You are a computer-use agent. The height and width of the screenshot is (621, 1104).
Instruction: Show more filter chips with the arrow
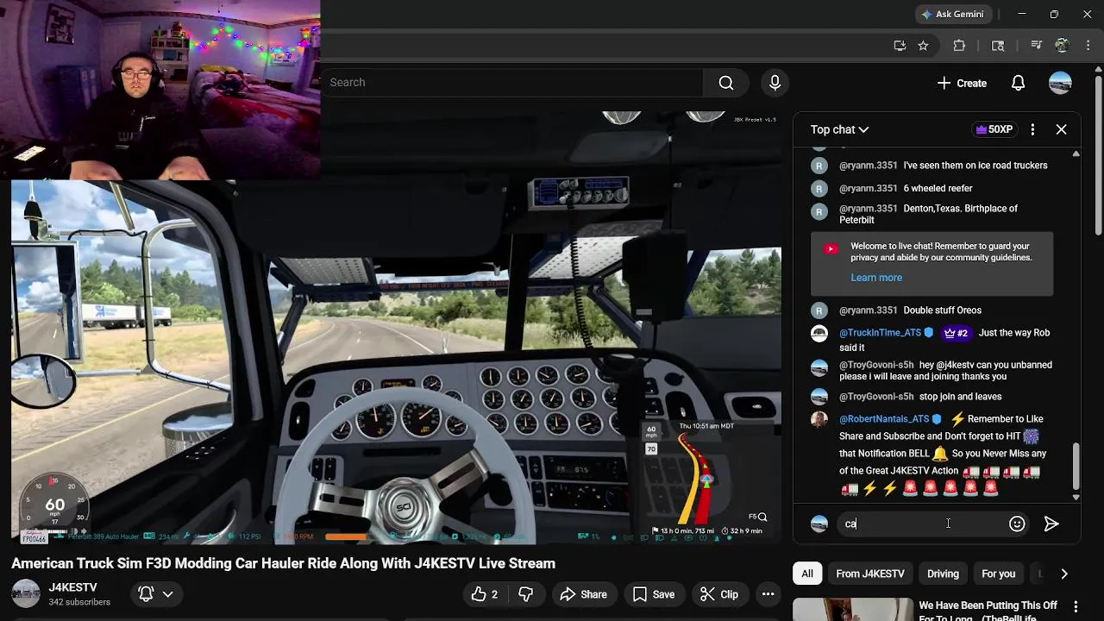1064,574
